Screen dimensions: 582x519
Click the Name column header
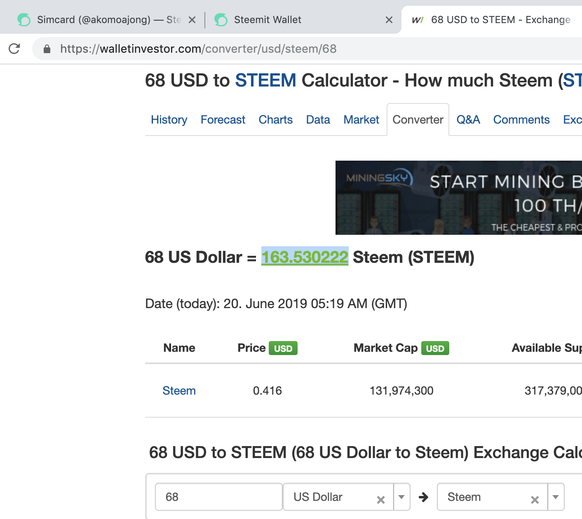point(179,348)
